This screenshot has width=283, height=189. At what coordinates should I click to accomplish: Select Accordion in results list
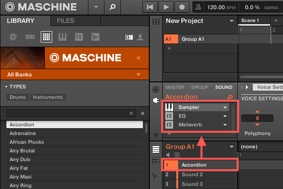[x=75, y=124]
